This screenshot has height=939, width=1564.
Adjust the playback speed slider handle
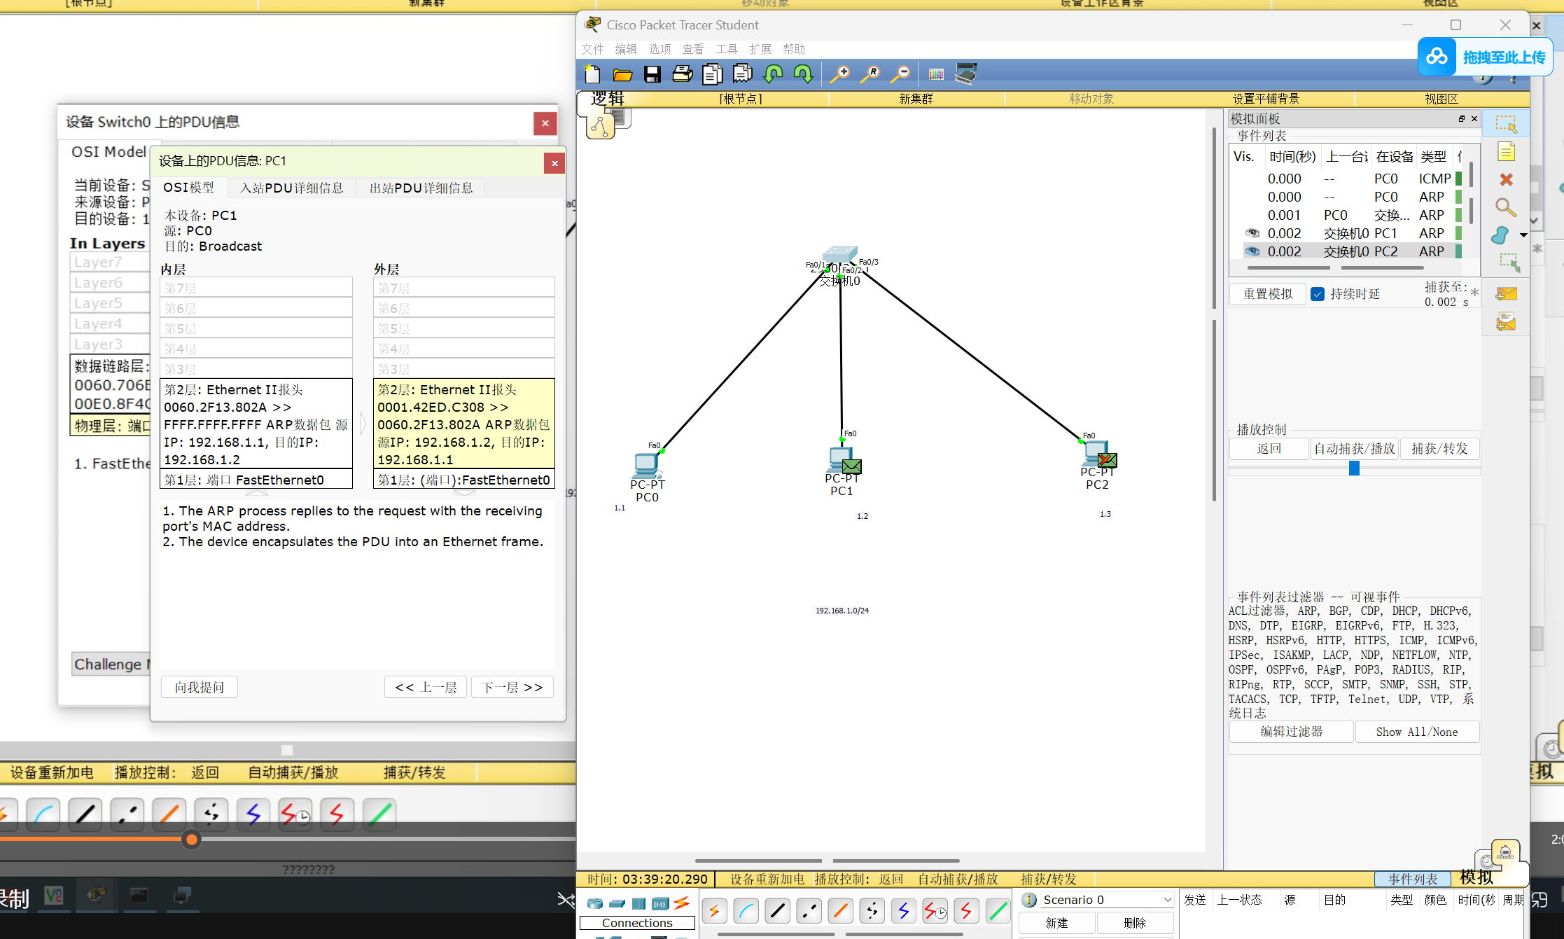coord(1354,468)
